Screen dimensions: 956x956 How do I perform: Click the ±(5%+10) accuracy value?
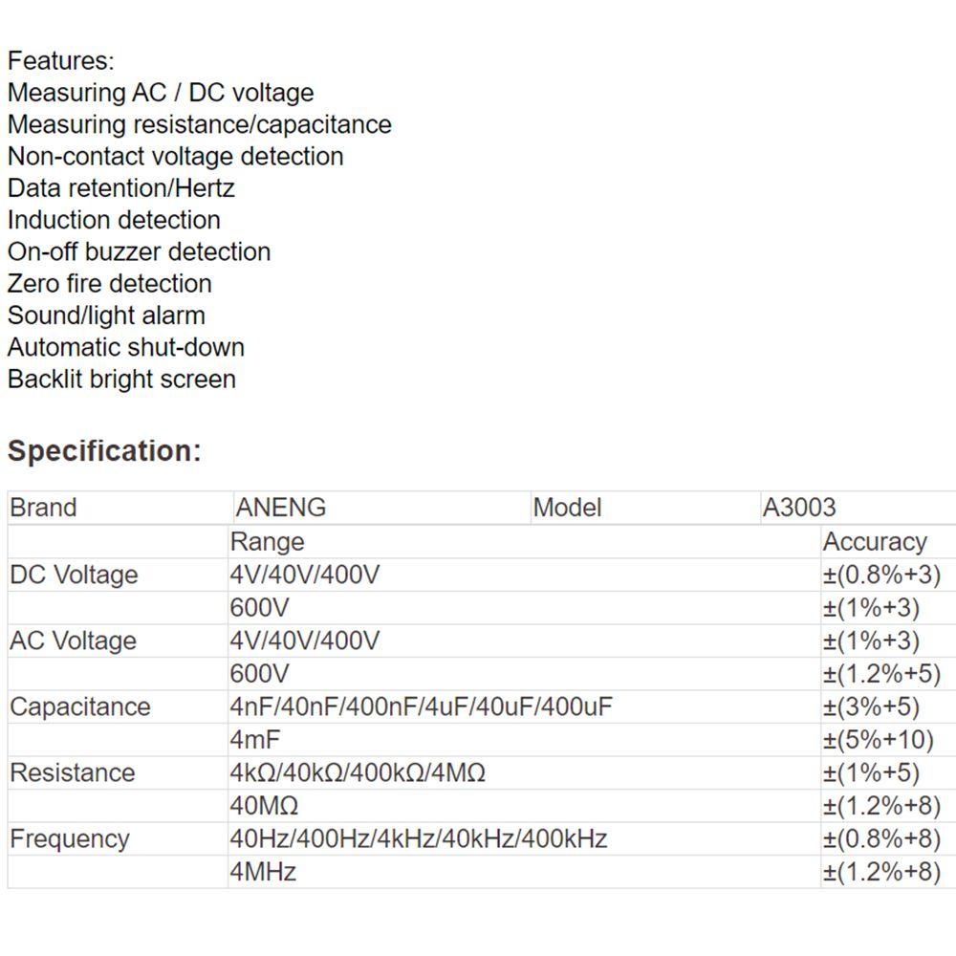[879, 740]
